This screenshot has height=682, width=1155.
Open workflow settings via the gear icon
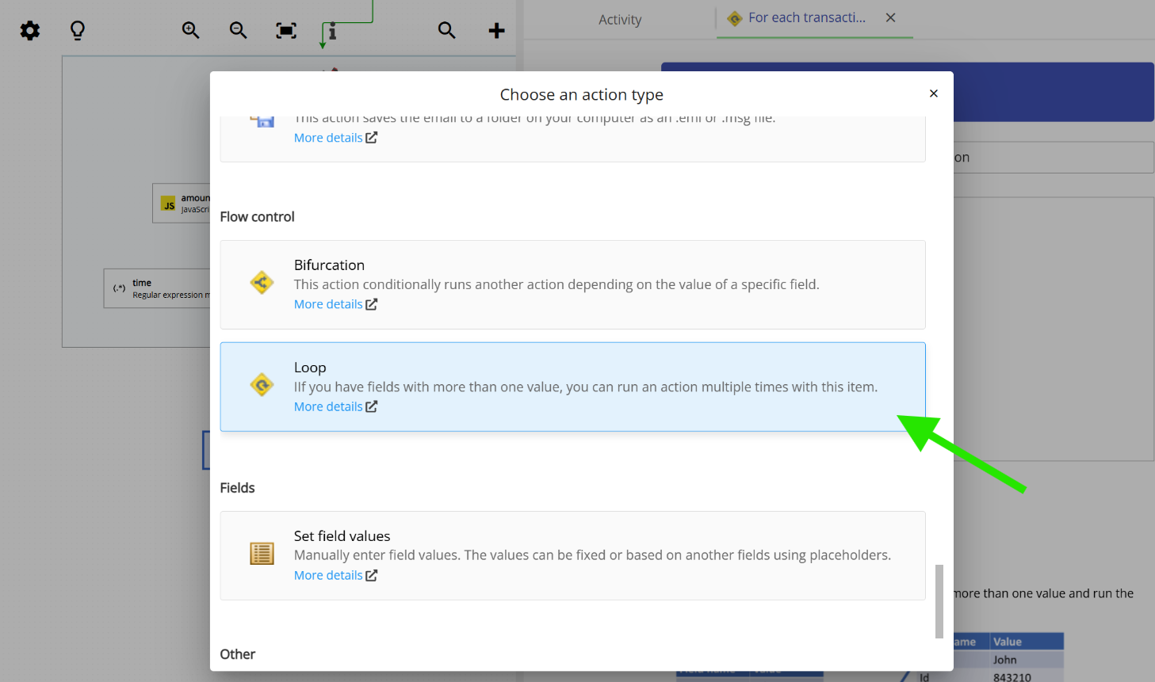coord(29,30)
